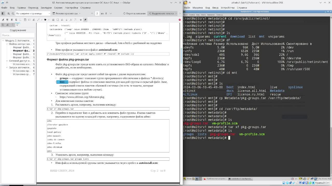Click the 'Правый Ctrl' host key indicator
Screen dimensions: 332x186
[x=322, y=183]
